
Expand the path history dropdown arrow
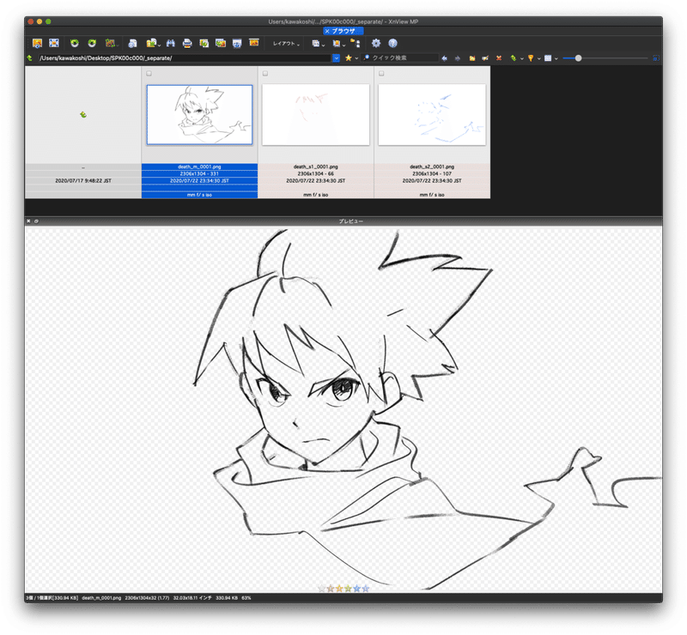336,57
